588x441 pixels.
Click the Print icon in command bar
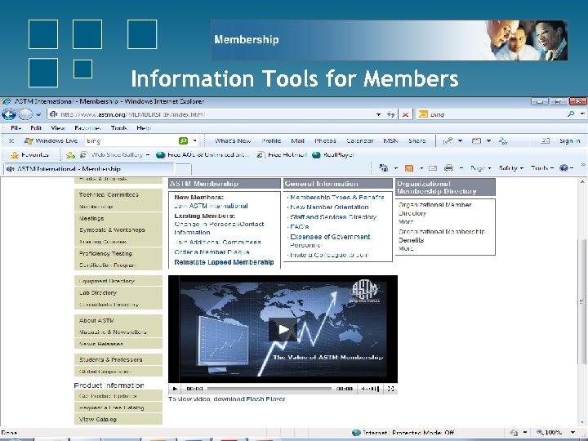[448, 168]
